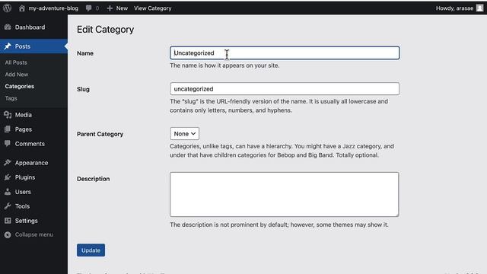Open the comments bubble icon in admin bar

[x=88, y=8]
